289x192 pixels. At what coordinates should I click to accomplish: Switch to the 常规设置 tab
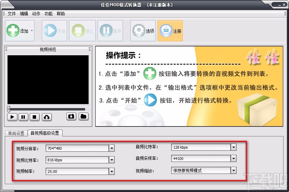(16, 133)
